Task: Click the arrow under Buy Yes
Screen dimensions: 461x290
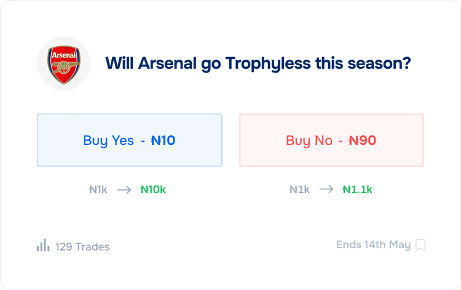Action: coord(124,190)
